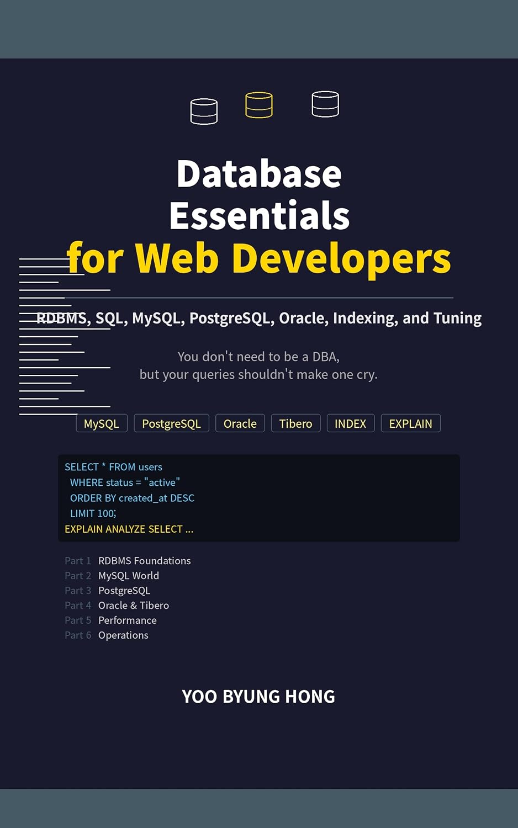Click the yellow database cylinder icon
Viewport: 518px width, 828px height.
click(x=259, y=105)
